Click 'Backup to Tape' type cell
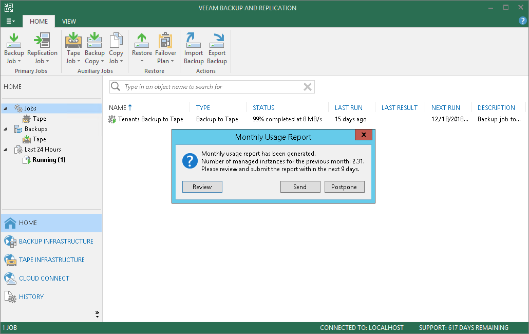This screenshot has height=334, width=529. 217,119
